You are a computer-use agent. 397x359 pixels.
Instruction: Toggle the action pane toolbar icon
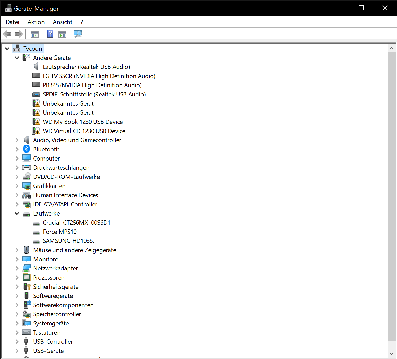(x=62, y=34)
